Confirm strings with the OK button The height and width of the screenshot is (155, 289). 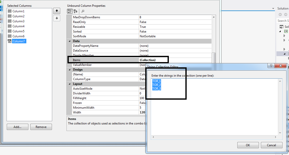248,145
